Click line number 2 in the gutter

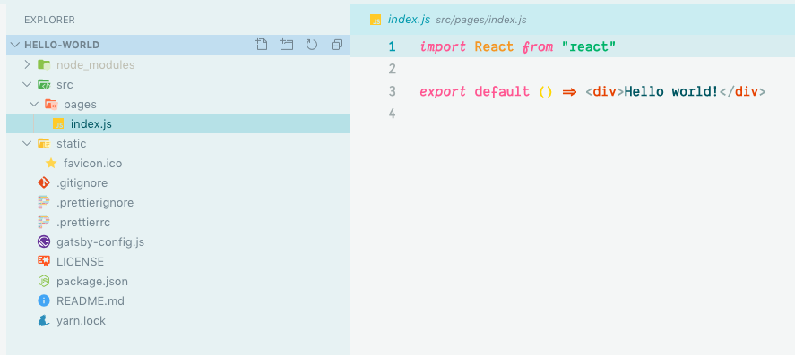392,69
